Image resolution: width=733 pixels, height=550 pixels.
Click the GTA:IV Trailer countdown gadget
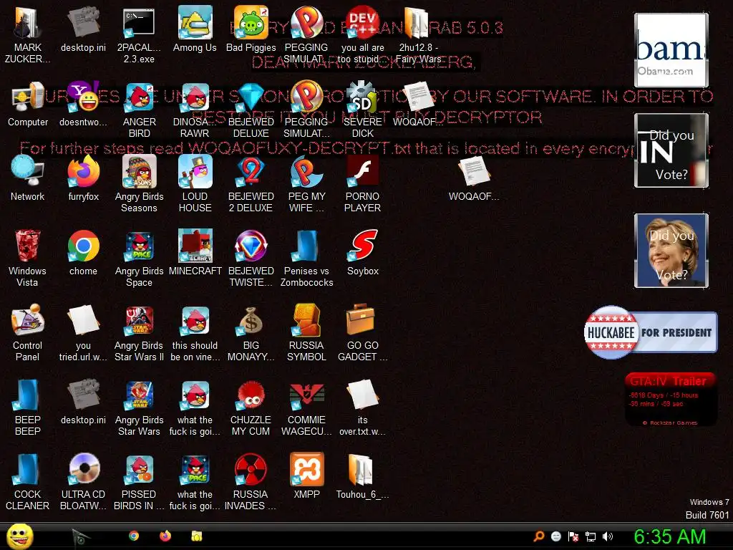(x=670, y=400)
